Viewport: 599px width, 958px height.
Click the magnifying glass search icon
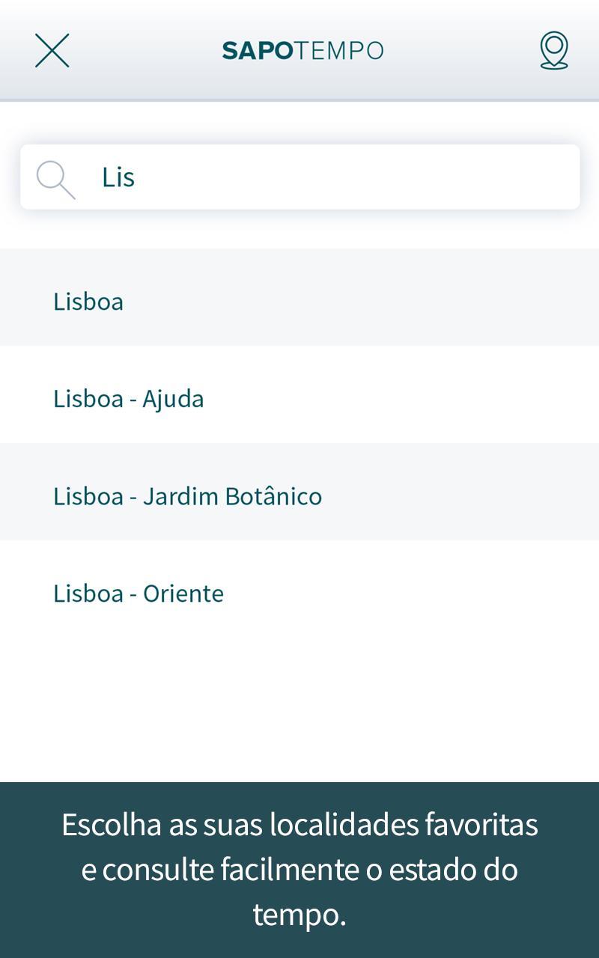point(55,179)
